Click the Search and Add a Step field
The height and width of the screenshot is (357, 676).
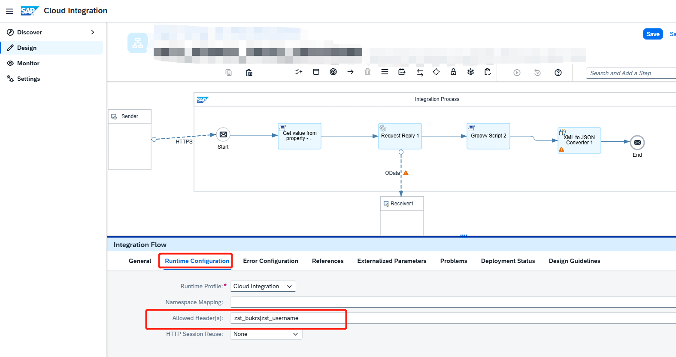(631, 73)
